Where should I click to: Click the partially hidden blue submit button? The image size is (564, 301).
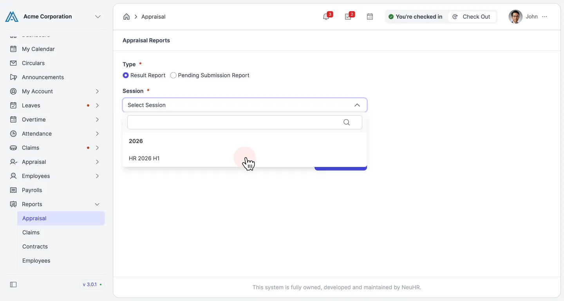[341, 169]
